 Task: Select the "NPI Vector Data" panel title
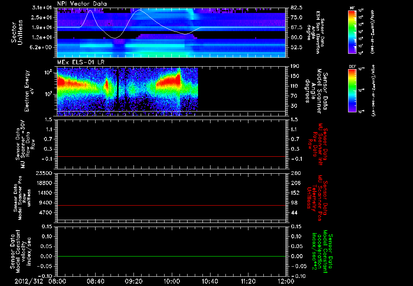[x=82, y=4]
